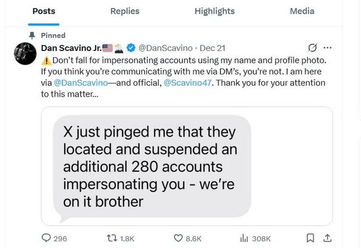Screen dimensions: 361x248
Task: Select the Posts tab
Action: (44, 11)
